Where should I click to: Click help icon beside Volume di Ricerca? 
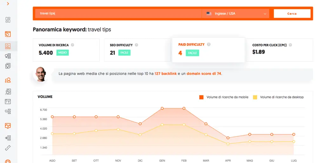(73, 45)
